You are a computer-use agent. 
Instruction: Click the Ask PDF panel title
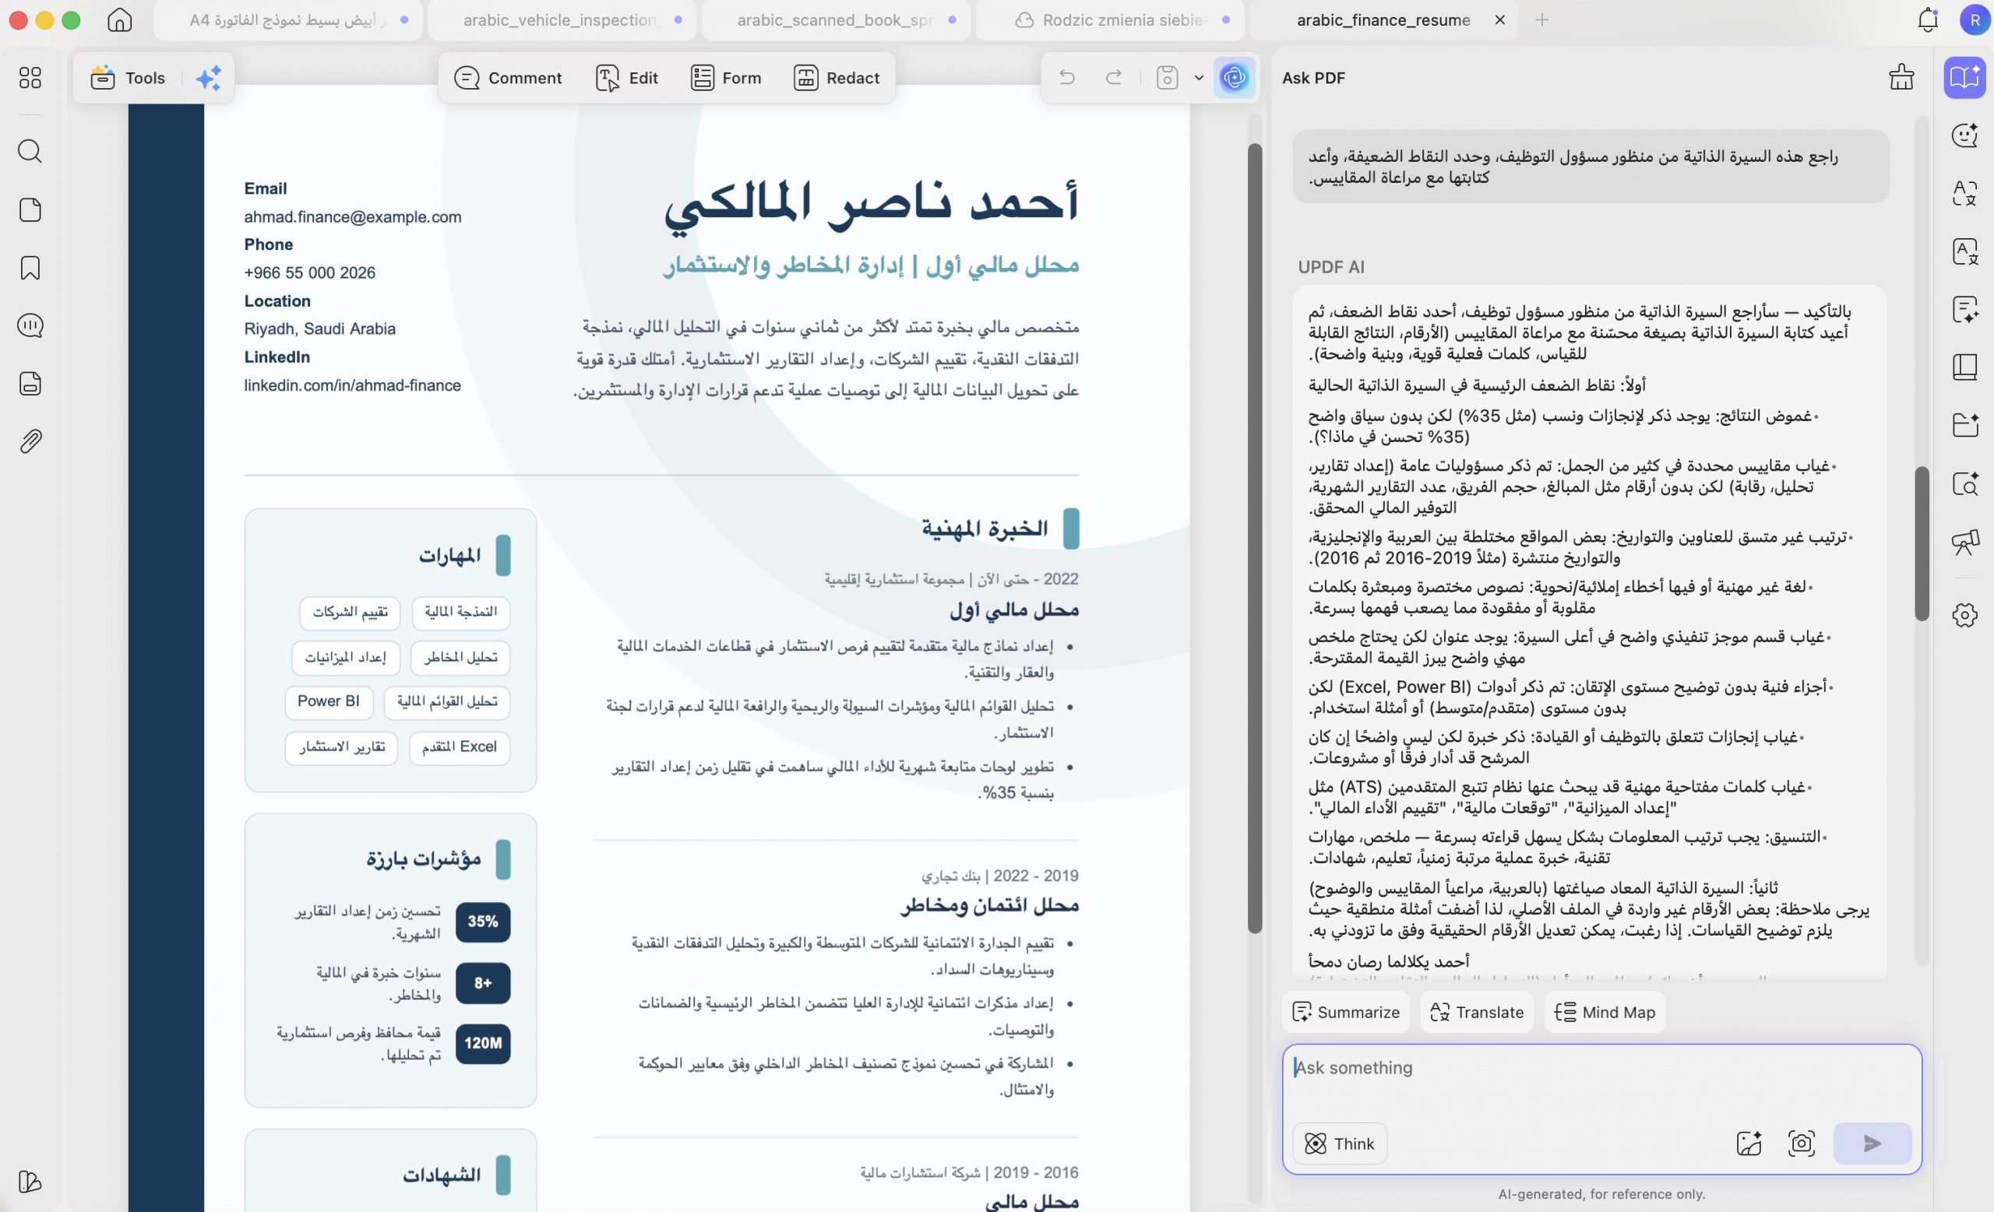[1312, 78]
